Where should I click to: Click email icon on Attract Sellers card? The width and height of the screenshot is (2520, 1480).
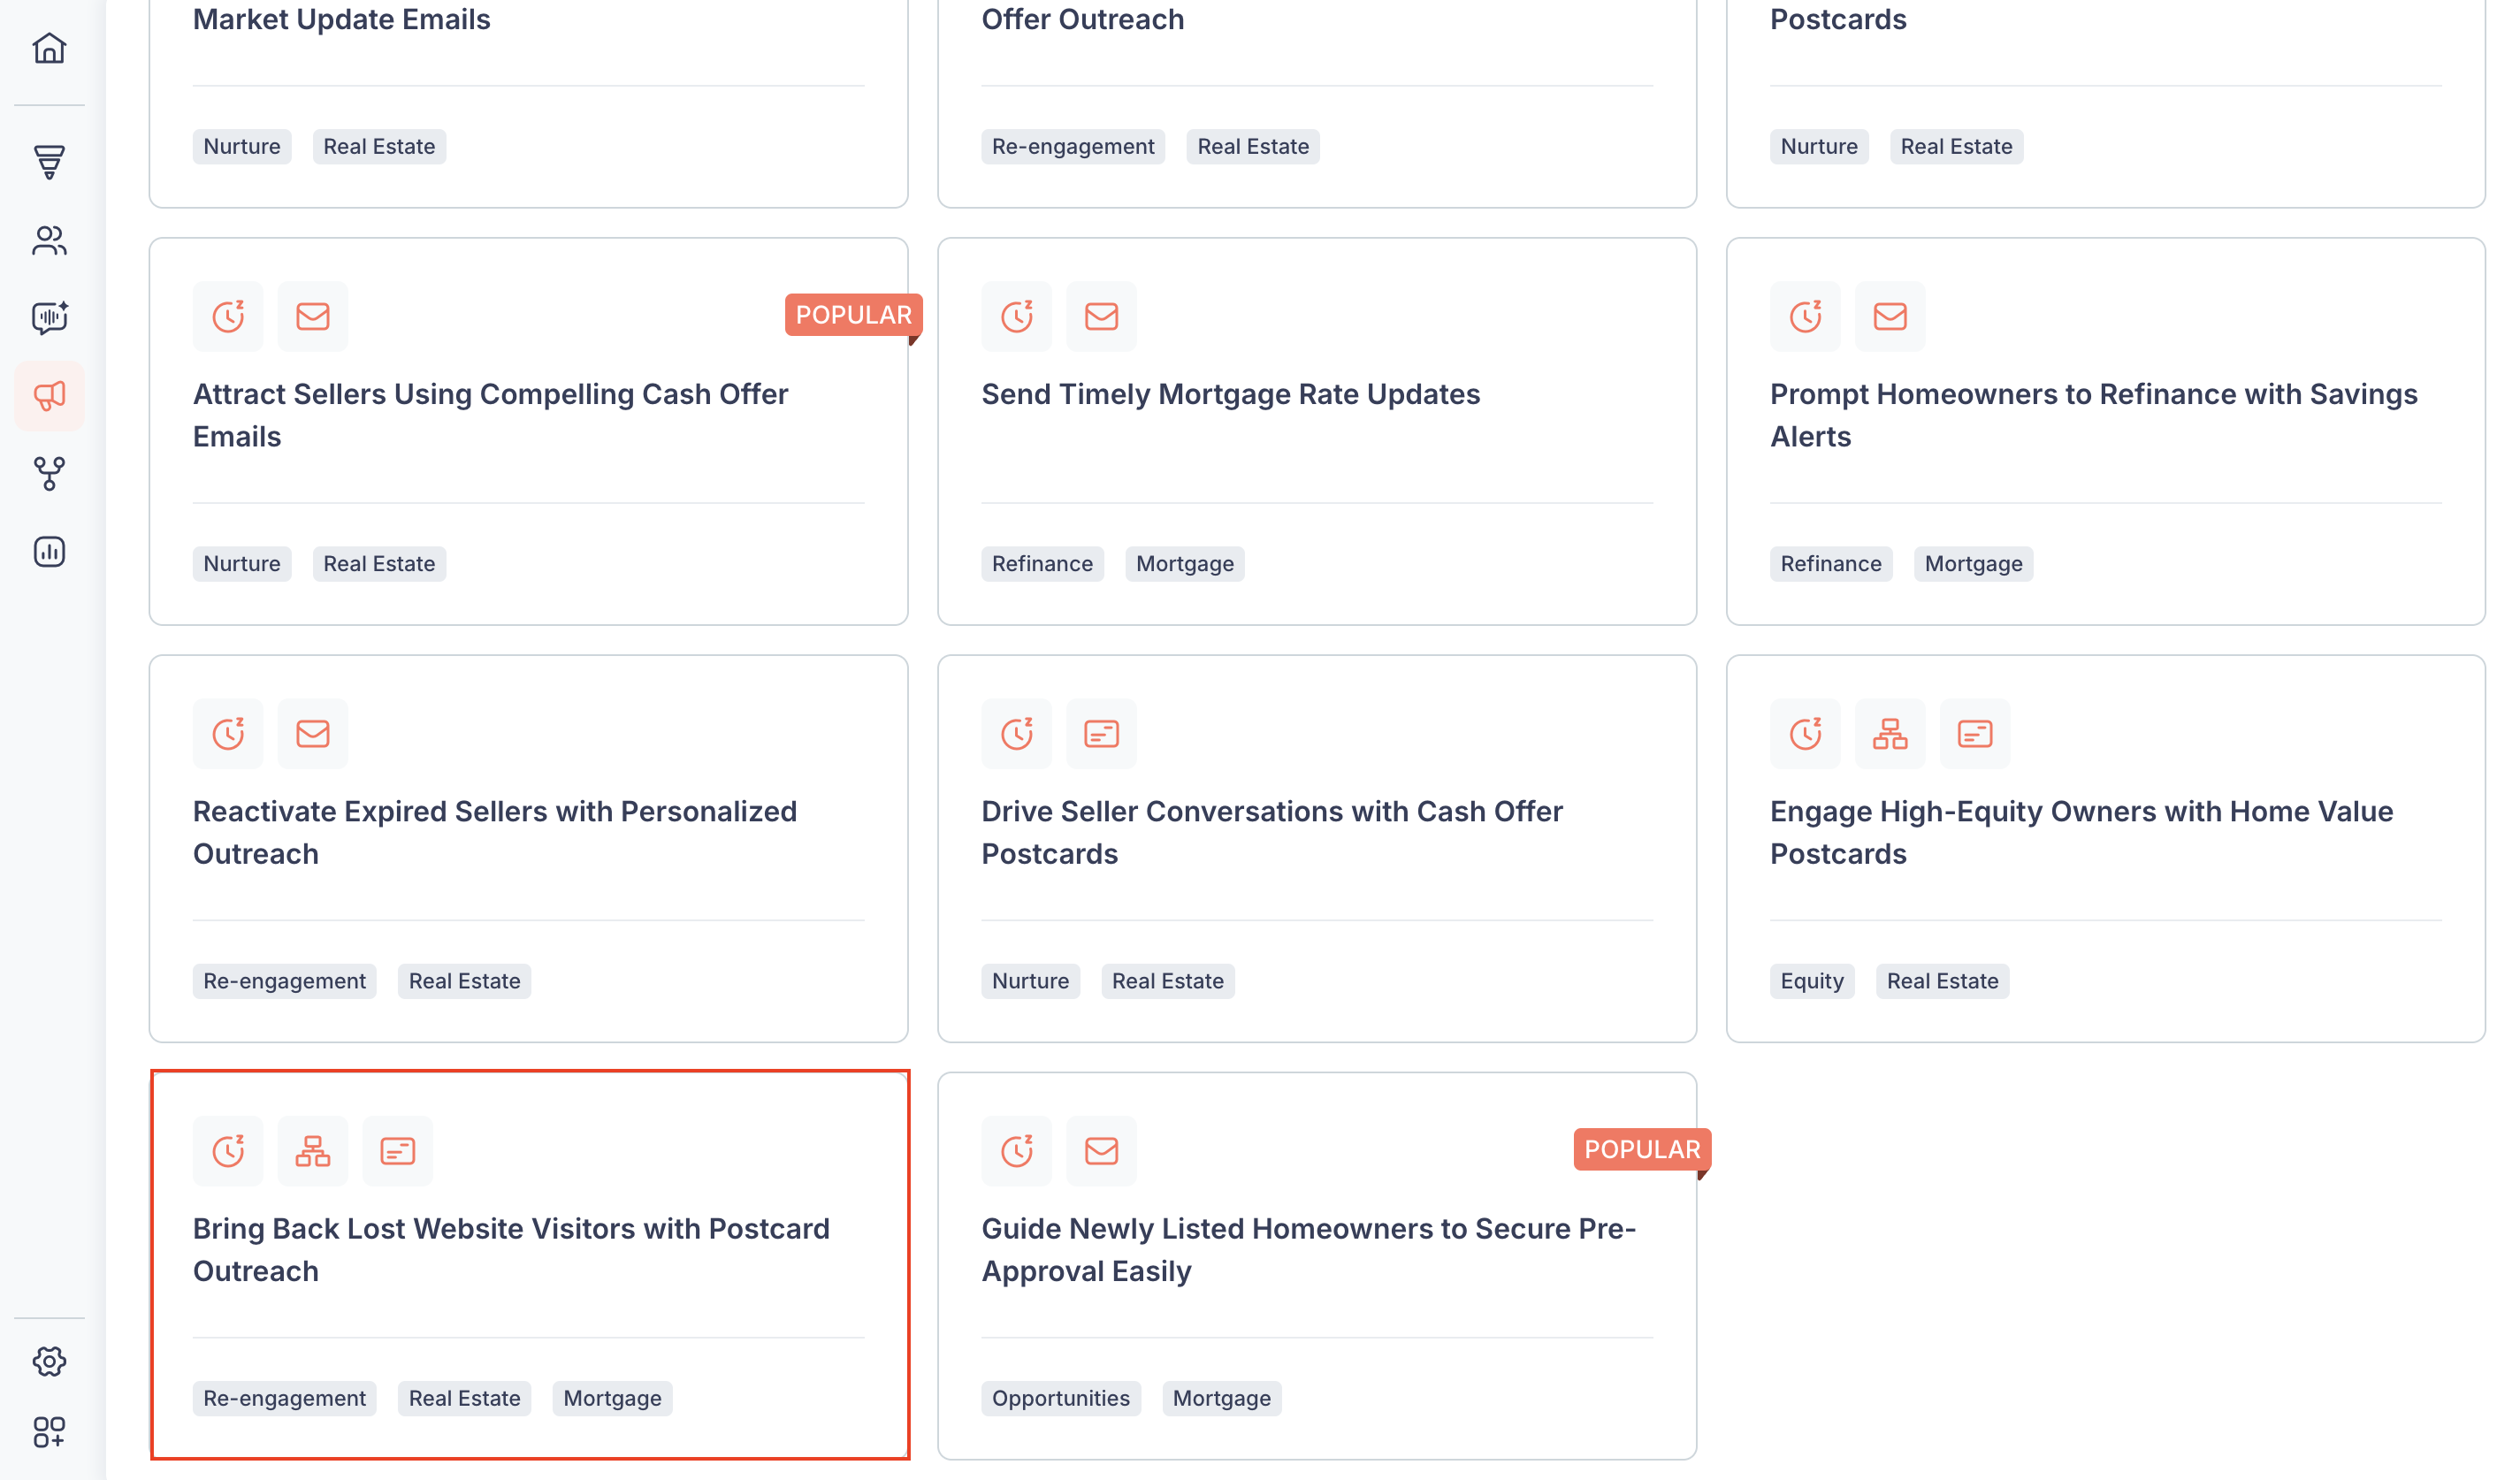tap(313, 316)
